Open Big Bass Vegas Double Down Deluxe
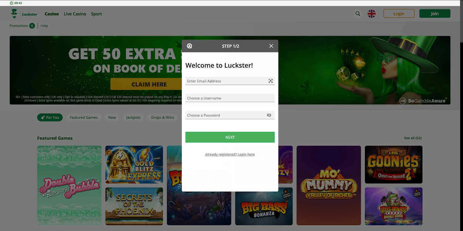This screenshot has width=463, height=231. click(394, 206)
